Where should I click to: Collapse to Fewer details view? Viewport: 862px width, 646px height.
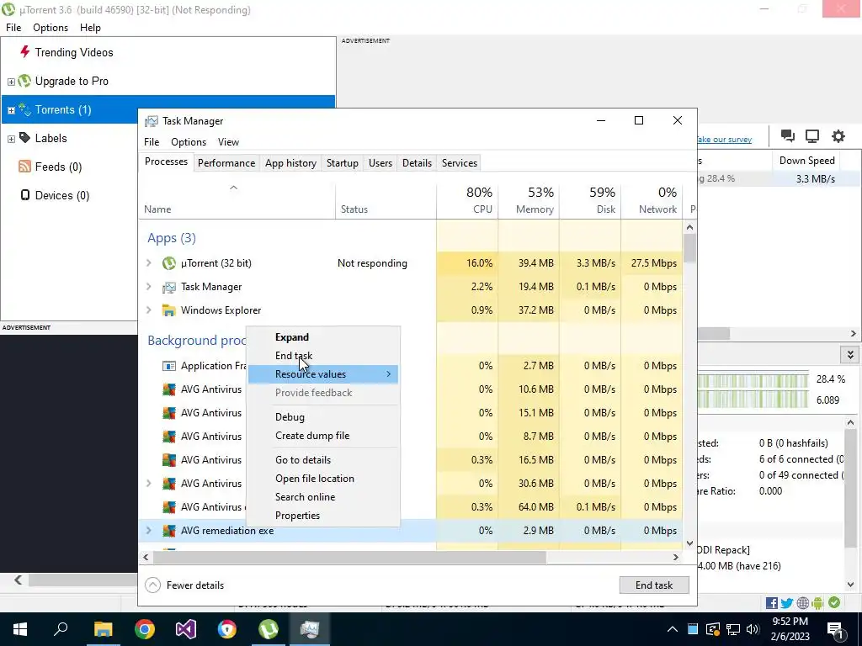coord(184,585)
